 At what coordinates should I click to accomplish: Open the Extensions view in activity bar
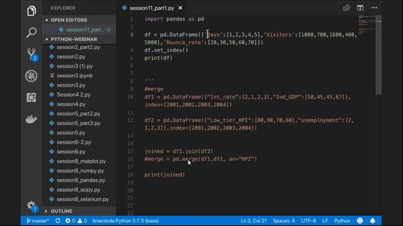(x=31, y=97)
